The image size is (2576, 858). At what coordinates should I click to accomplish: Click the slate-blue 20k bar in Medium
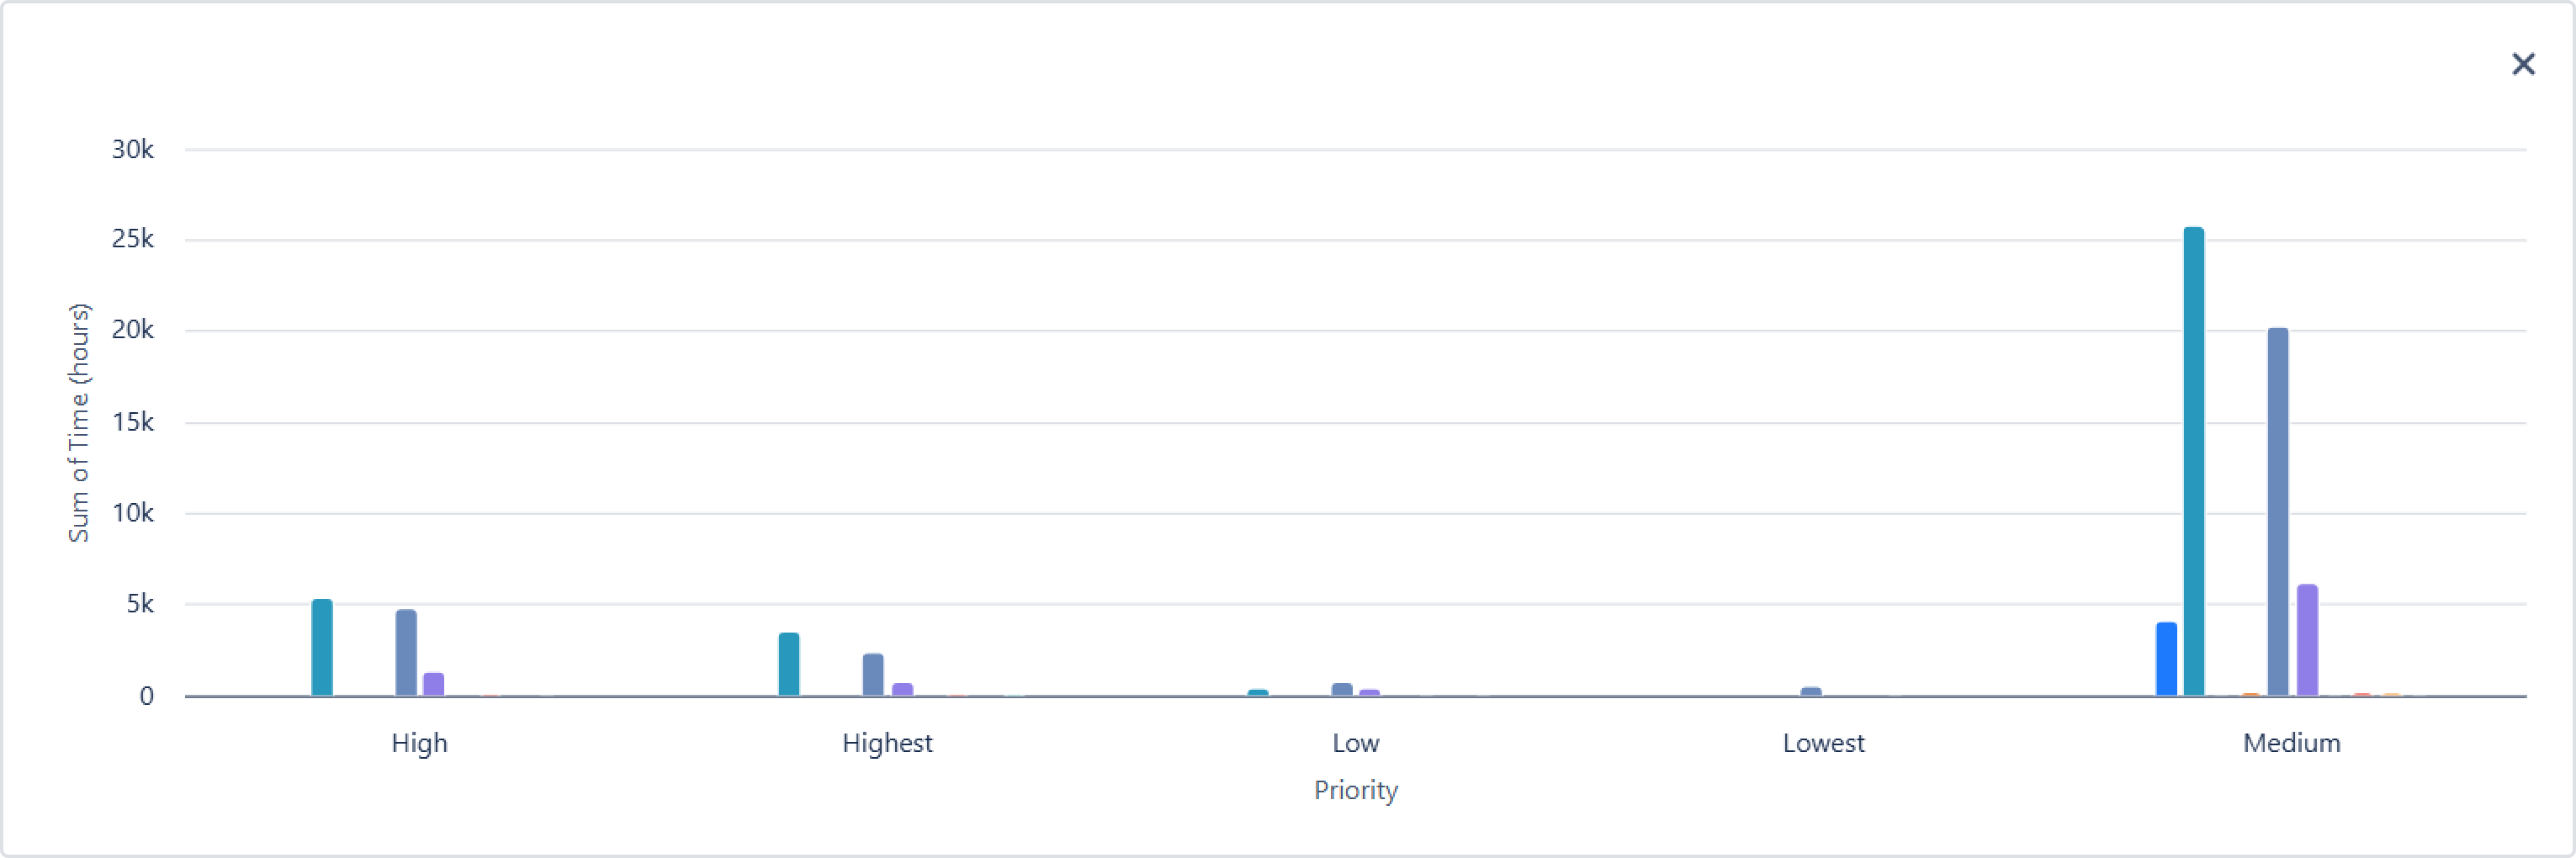coord(2278,511)
